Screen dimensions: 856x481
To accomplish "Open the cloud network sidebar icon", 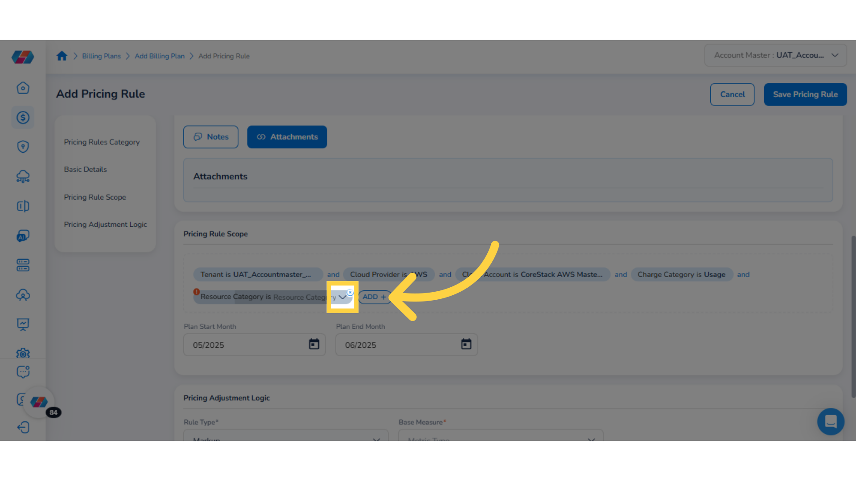I will [23, 176].
